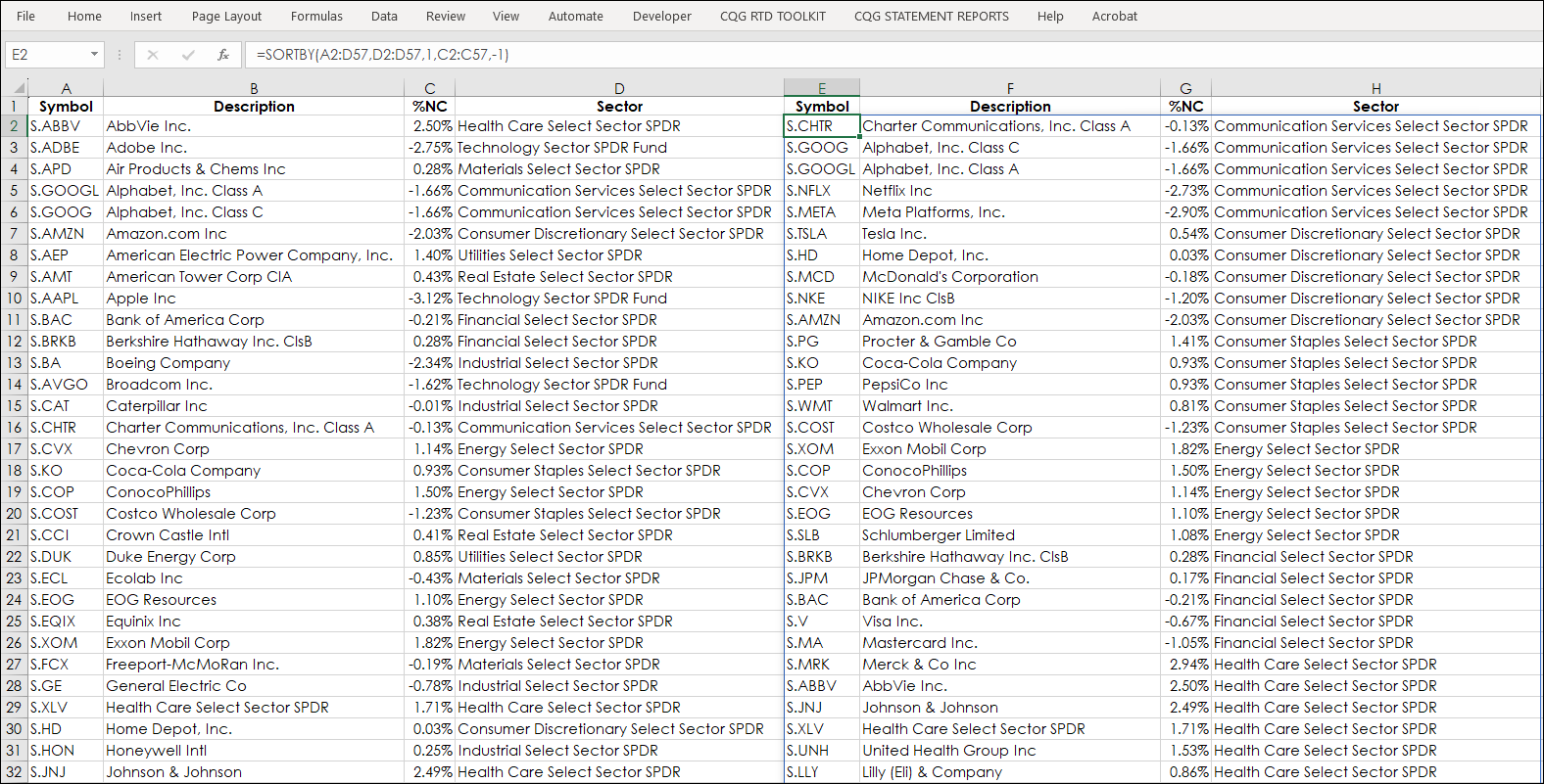
Task: Select Air Products & Chems Inc cell
Action: click(x=254, y=169)
